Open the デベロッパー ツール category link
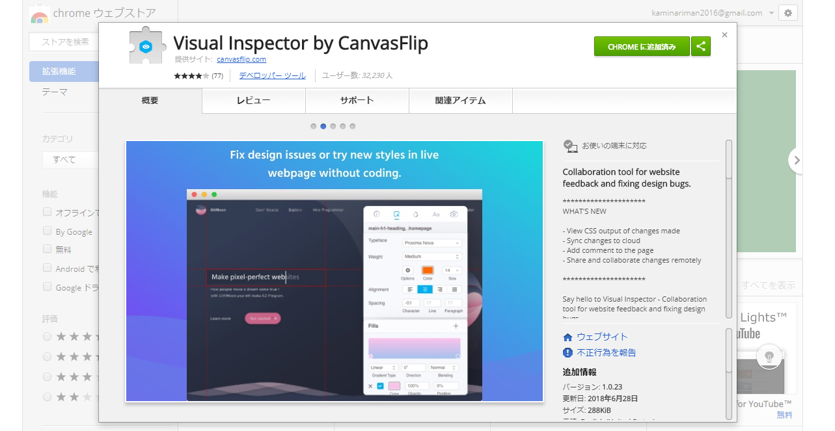Screen dimensions: 835x431 click(272, 75)
